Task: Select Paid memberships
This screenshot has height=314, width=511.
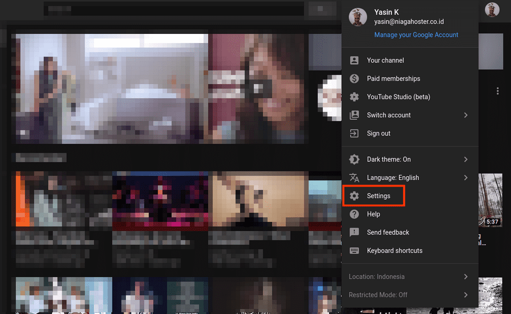Action: (x=394, y=78)
